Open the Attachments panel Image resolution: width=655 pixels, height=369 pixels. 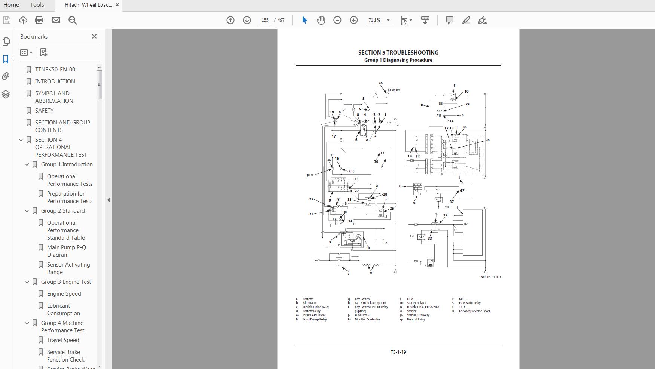6,76
